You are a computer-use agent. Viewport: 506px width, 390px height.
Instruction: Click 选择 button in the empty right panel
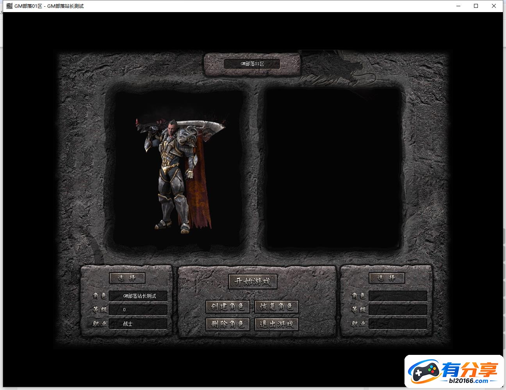click(x=387, y=278)
